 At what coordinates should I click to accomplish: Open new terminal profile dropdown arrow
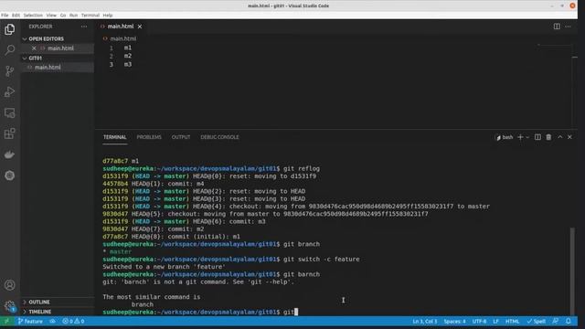[527, 137]
